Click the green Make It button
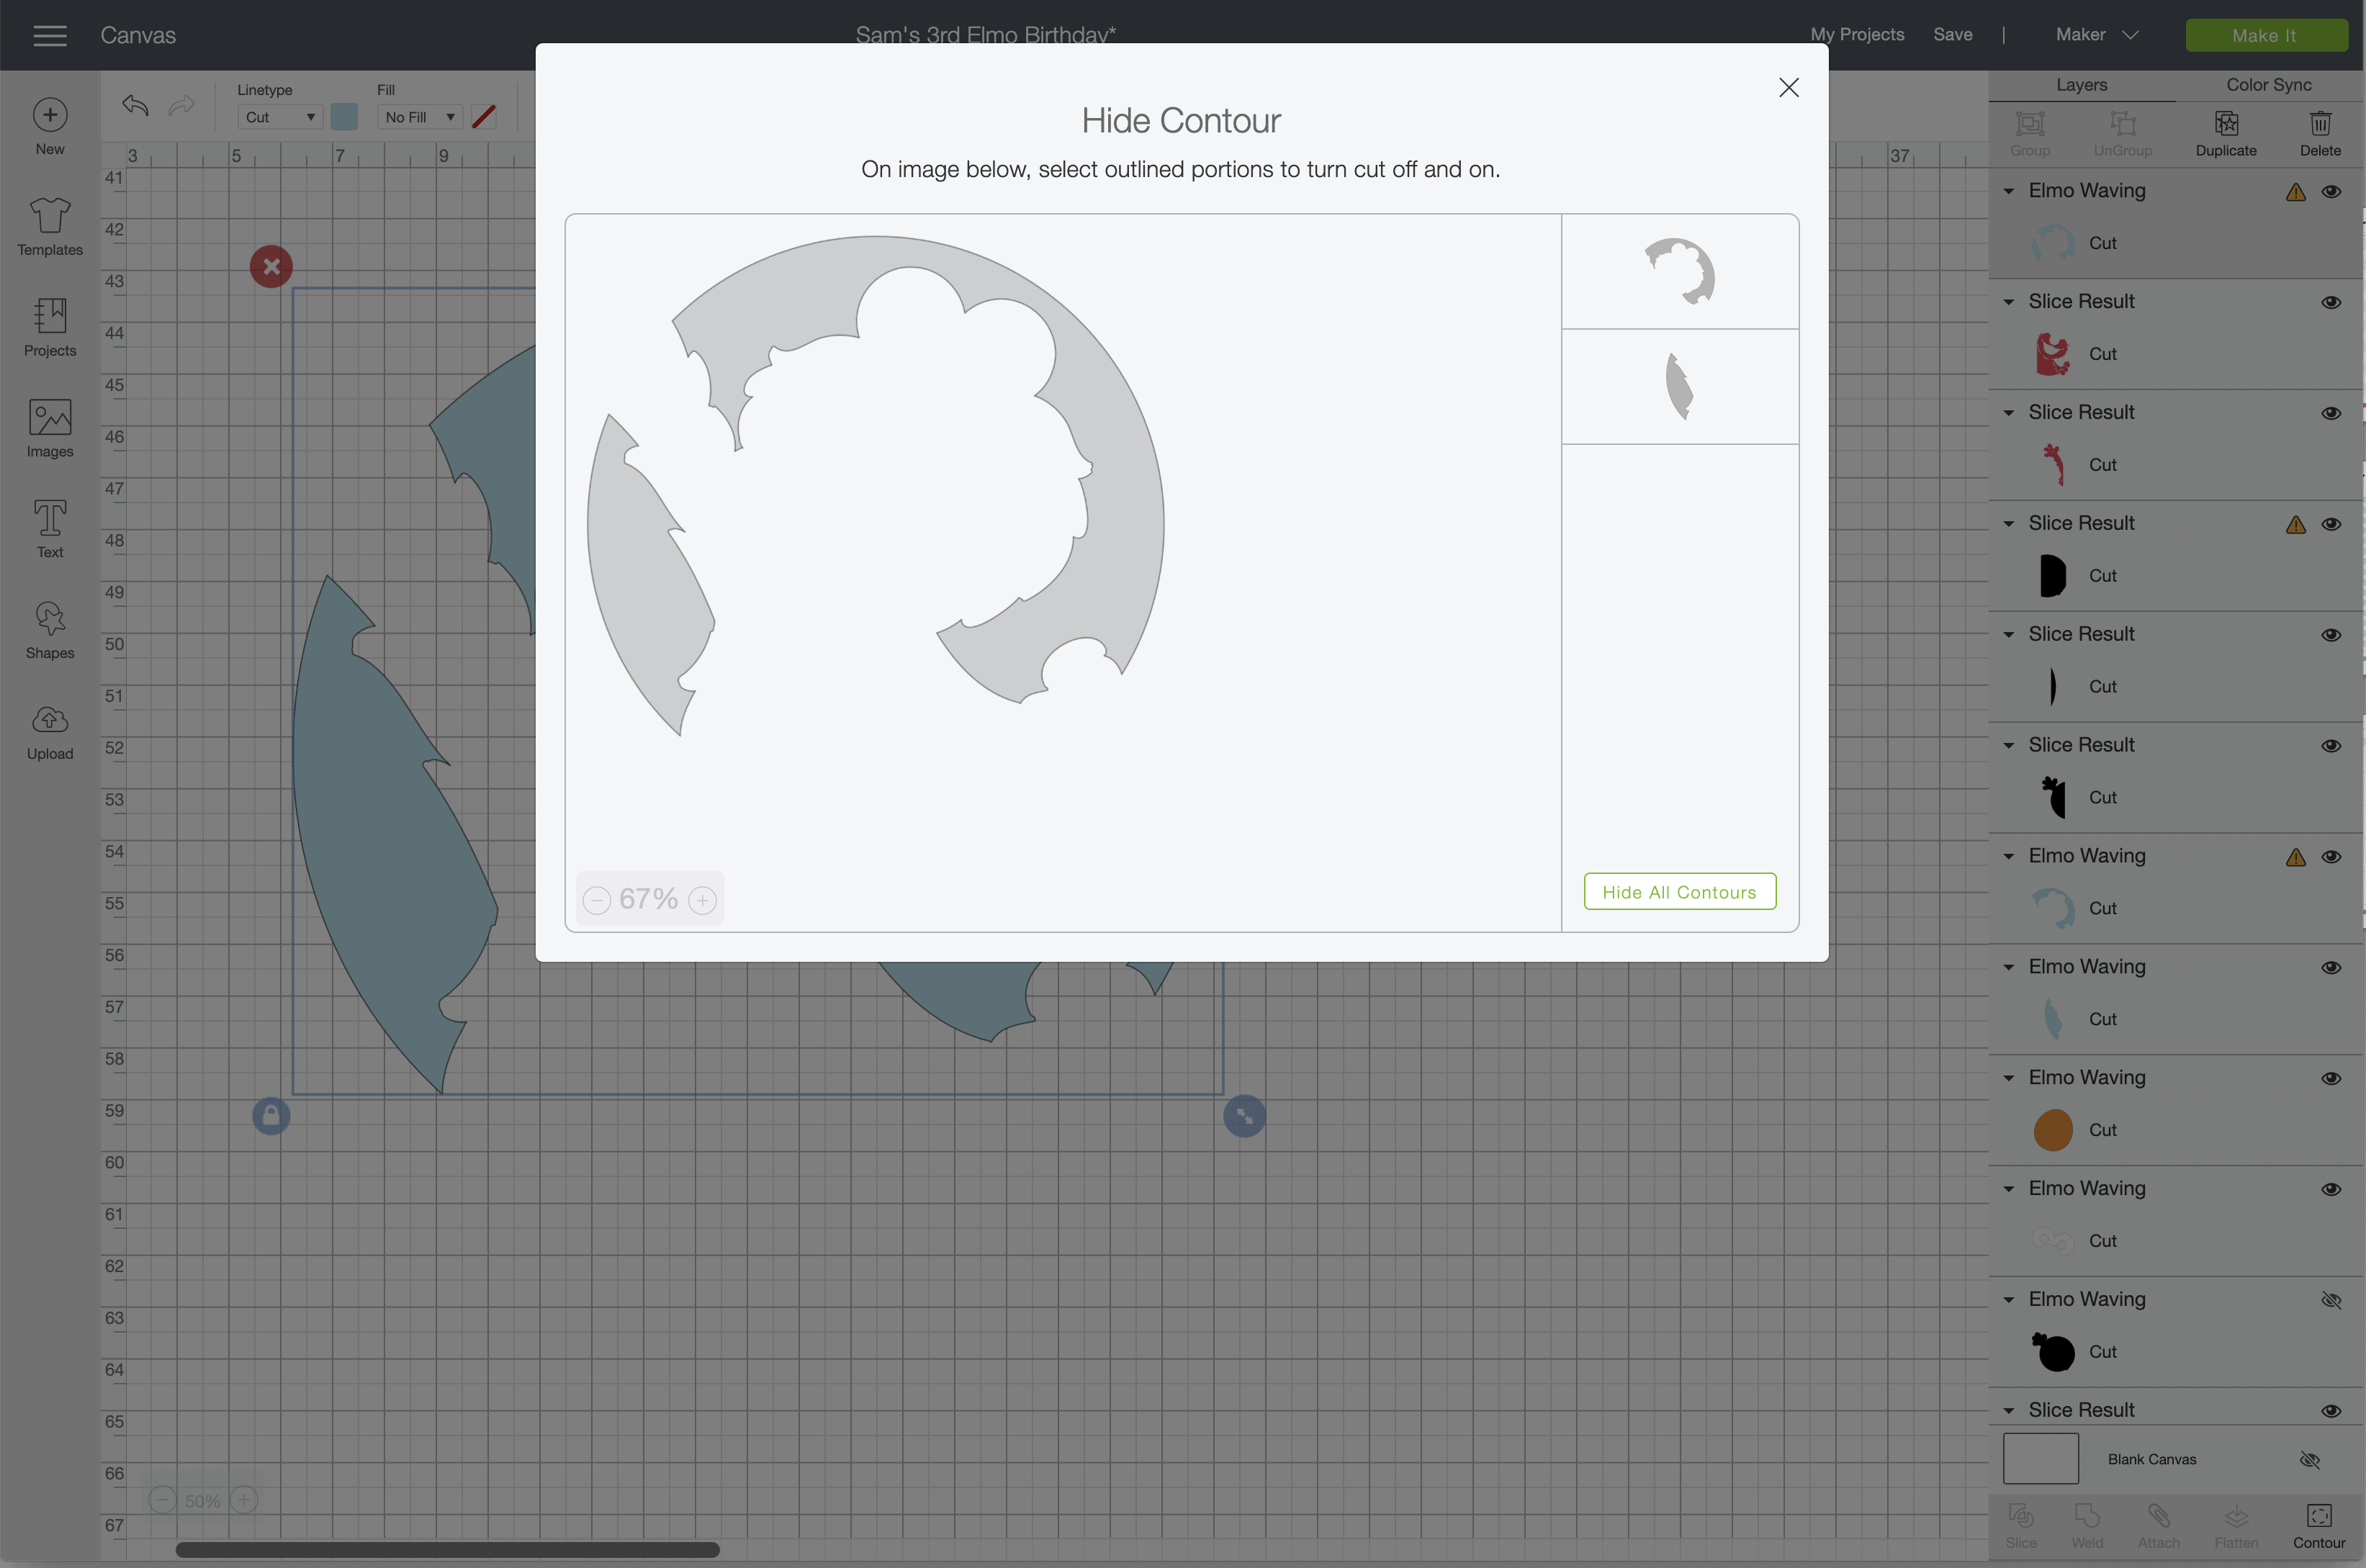Image resolution: width=2366 pixels, height=1568 pixels. tap(2265, 36)
